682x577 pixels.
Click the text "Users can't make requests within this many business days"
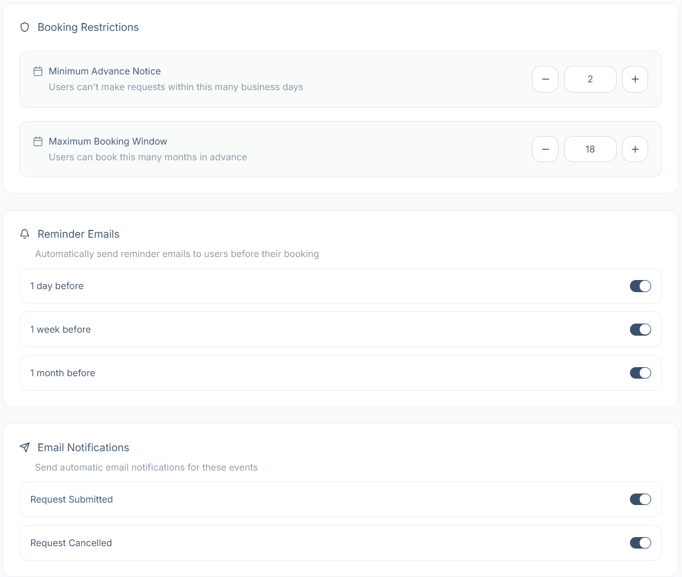coord(175,87)
